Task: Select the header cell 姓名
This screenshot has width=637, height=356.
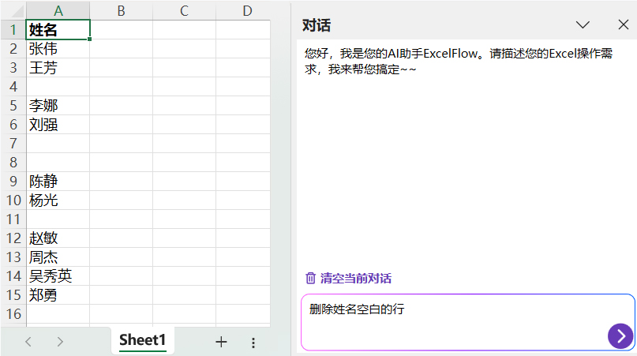Action: pyautogui.click(x=58, y=30)
